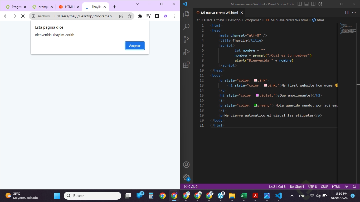Open a new Chrome tab
Image resolution: width=360 pixels, height=202 pixels.
115,7
